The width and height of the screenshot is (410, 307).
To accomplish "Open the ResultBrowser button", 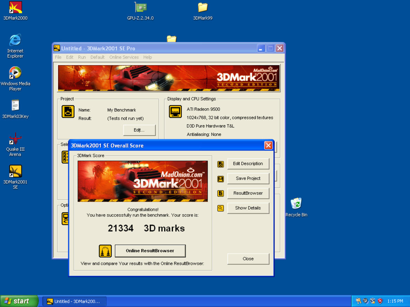I will [x=248, y=193].
